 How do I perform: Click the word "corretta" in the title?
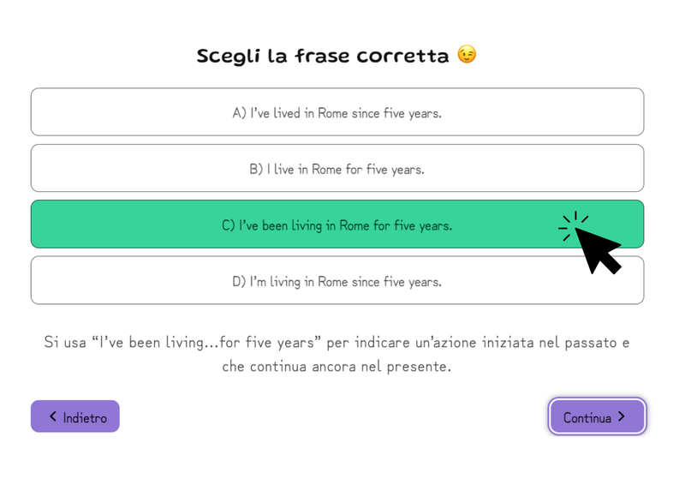pyautogui.click(x=405, y=57)
